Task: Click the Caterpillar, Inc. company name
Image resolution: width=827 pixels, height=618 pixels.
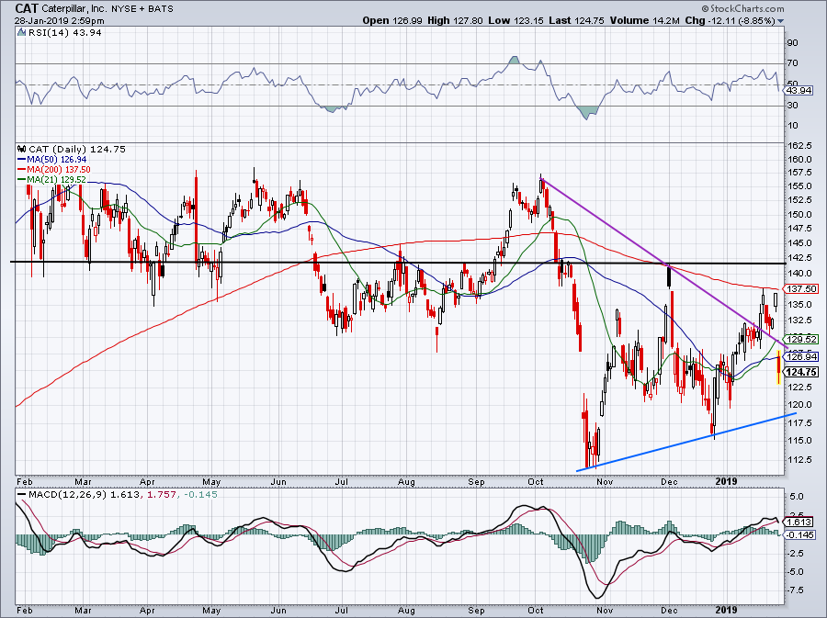Action: click(x=74, y=9)
